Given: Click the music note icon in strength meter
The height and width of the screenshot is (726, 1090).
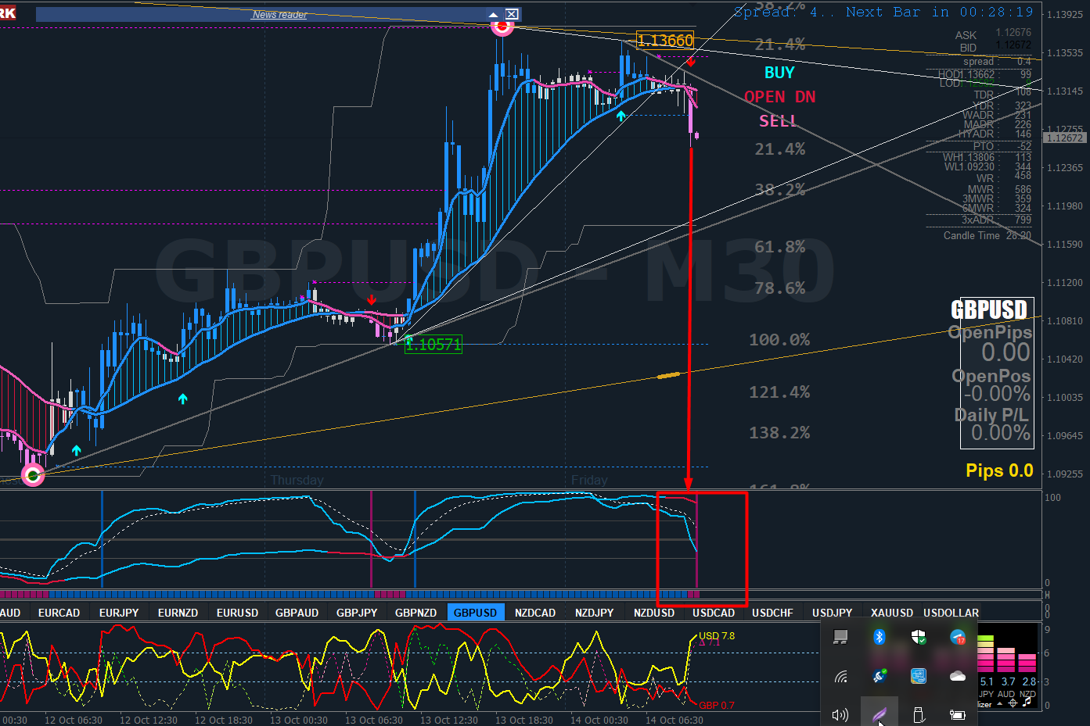Looking at the screenshot, I should pos(1027,702).
